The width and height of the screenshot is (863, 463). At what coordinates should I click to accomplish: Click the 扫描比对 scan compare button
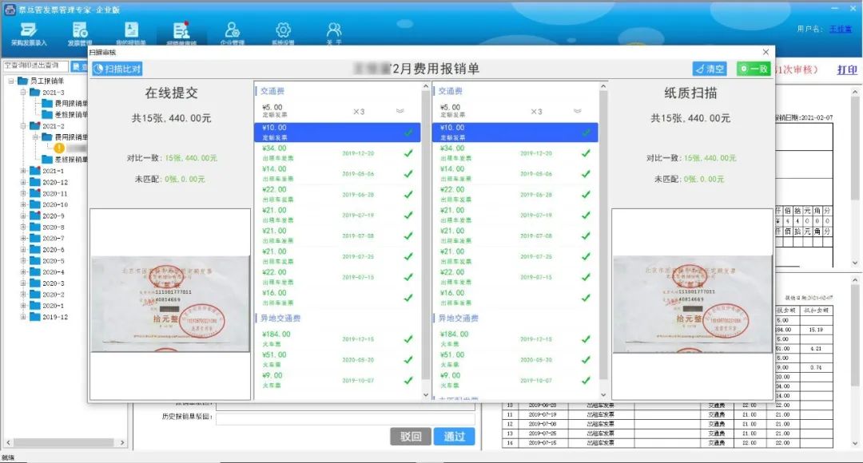(x=117, y=69)
